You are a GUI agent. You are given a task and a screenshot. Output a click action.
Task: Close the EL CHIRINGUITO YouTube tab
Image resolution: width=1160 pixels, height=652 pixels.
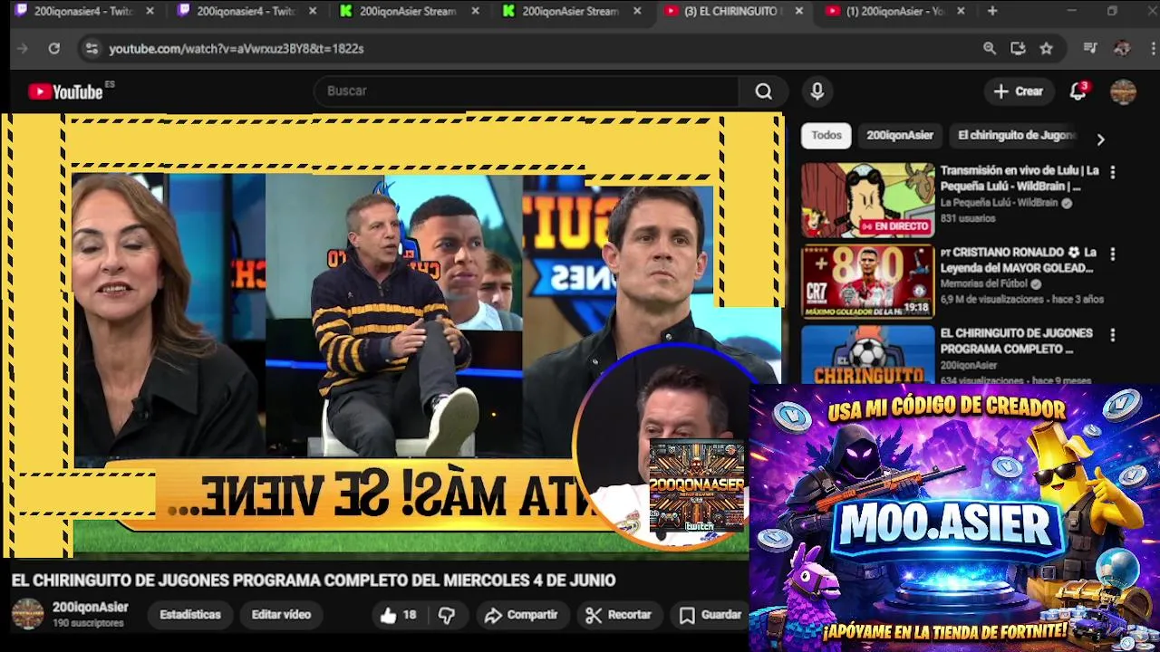click(798, 12)
